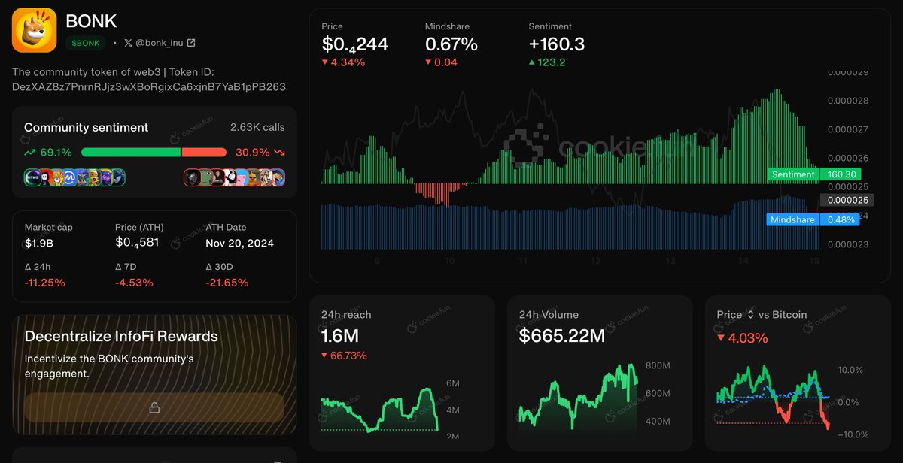Click the ATH Date Nov 20, 2024
Screen dimensions: 903x463
239,243
